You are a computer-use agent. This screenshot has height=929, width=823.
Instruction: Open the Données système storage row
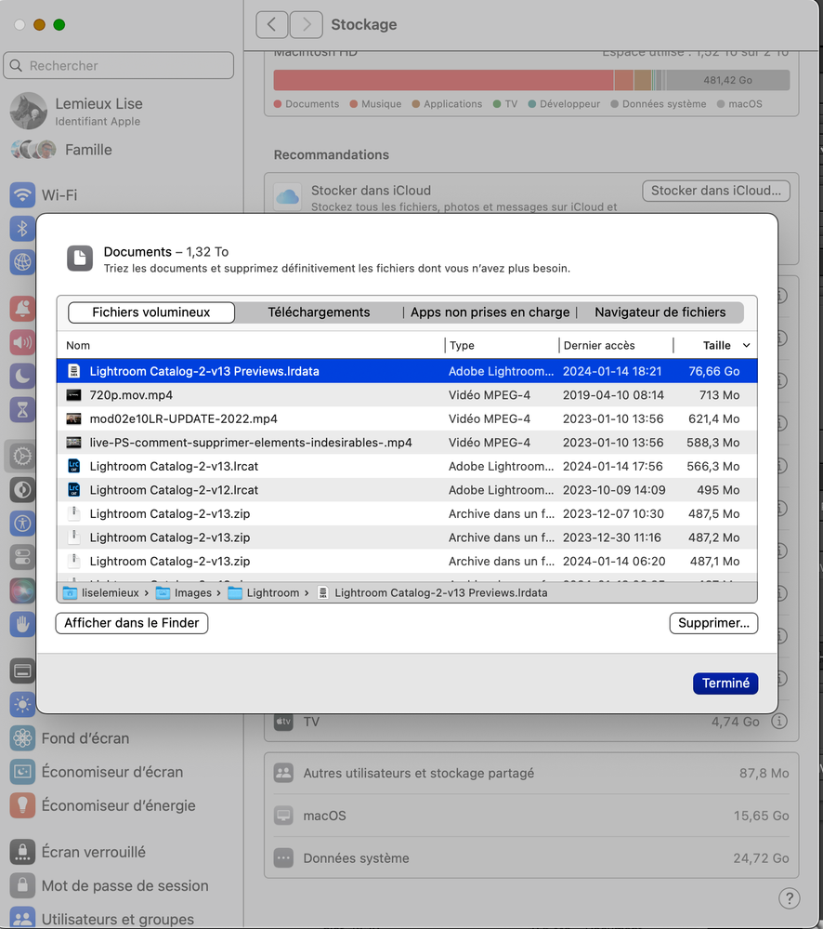[x=531, y=858]
